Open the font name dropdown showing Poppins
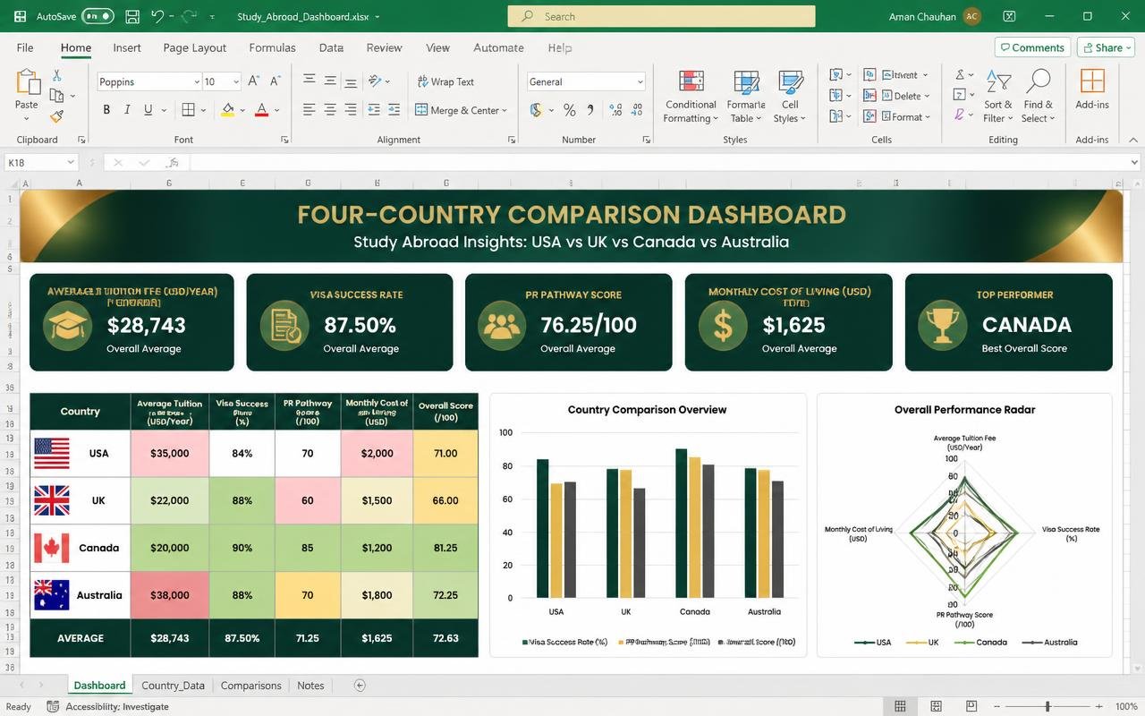Image resolution: width=1145 pixels, height=716 pixels. (x=197, y=81)
